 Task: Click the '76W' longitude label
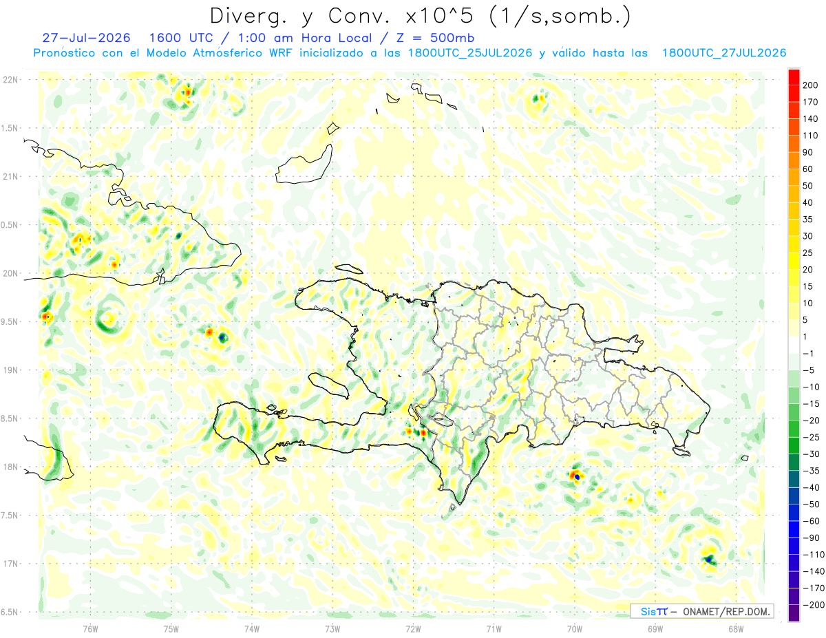(x=90, y=628)
